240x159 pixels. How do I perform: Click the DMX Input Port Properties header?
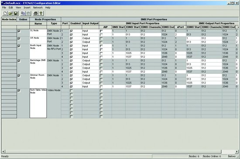point(143,24)
